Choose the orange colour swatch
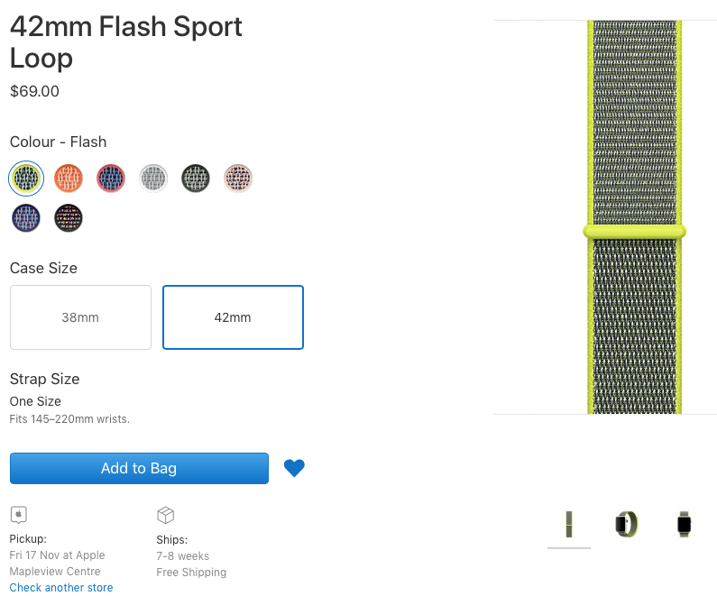Image resolution: width=717 pixels, height=605 pixels. (x=69, y=179)
